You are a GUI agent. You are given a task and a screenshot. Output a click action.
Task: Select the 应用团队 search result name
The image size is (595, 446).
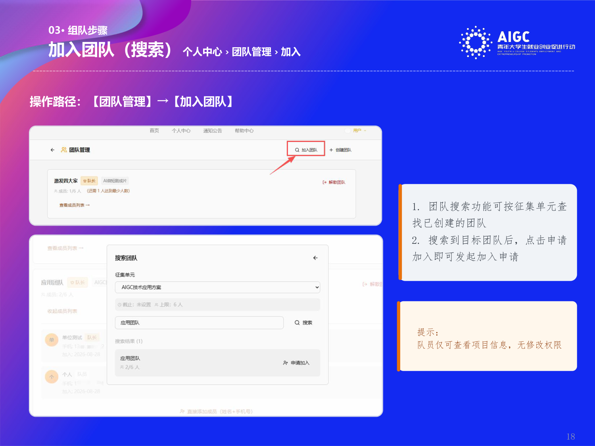(x=130, y=358)
